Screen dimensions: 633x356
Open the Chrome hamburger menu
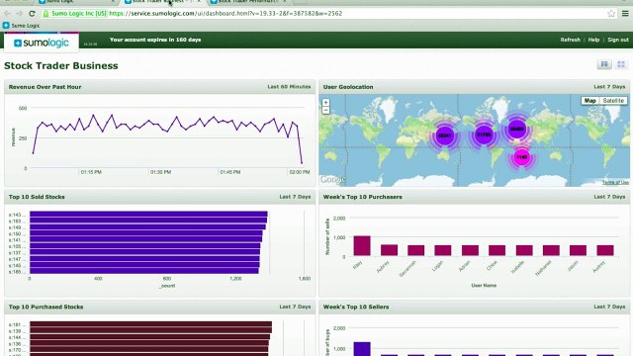pos(625,13)
